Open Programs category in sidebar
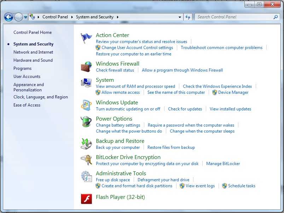The image size is (284, 213). pyautogui.click(x=23, y=68)
